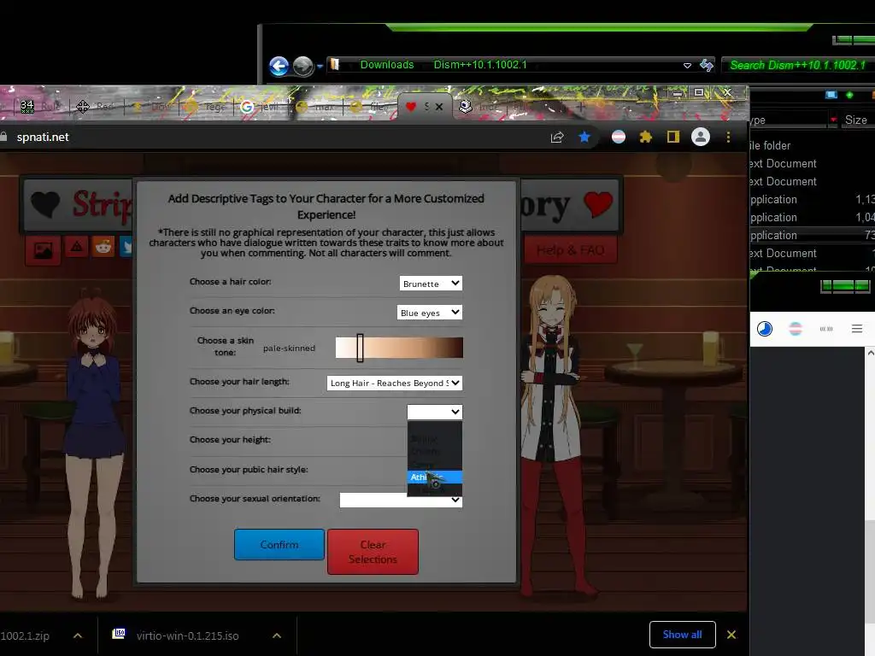This screenshot has width=875, height=656.
Task: Switch to the 'max' tab
Action: point(316,107)
